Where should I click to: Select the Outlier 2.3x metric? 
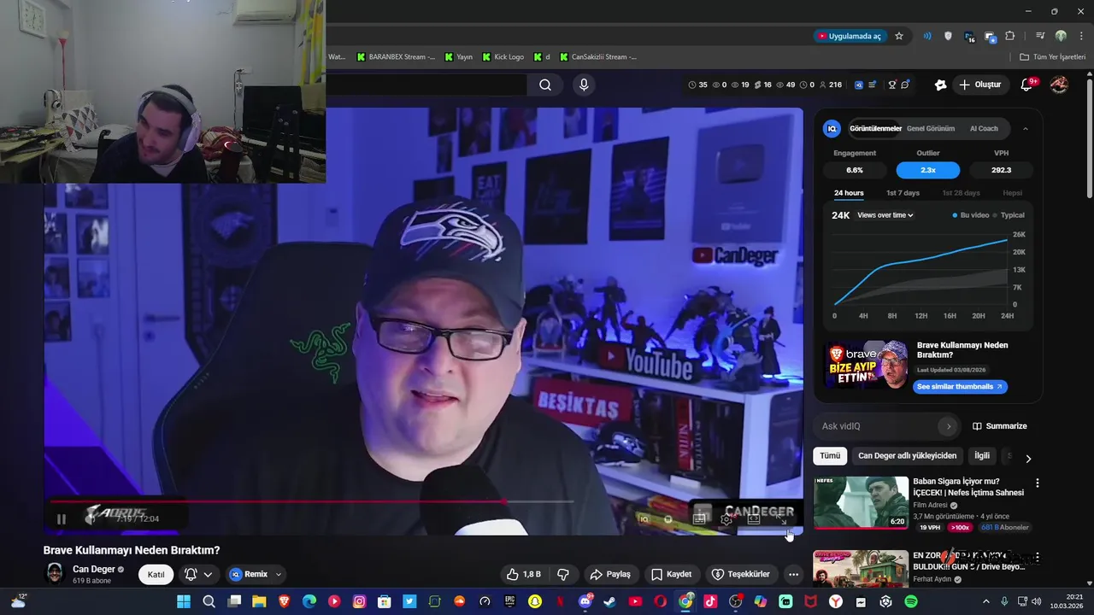(x=928, y=170)
